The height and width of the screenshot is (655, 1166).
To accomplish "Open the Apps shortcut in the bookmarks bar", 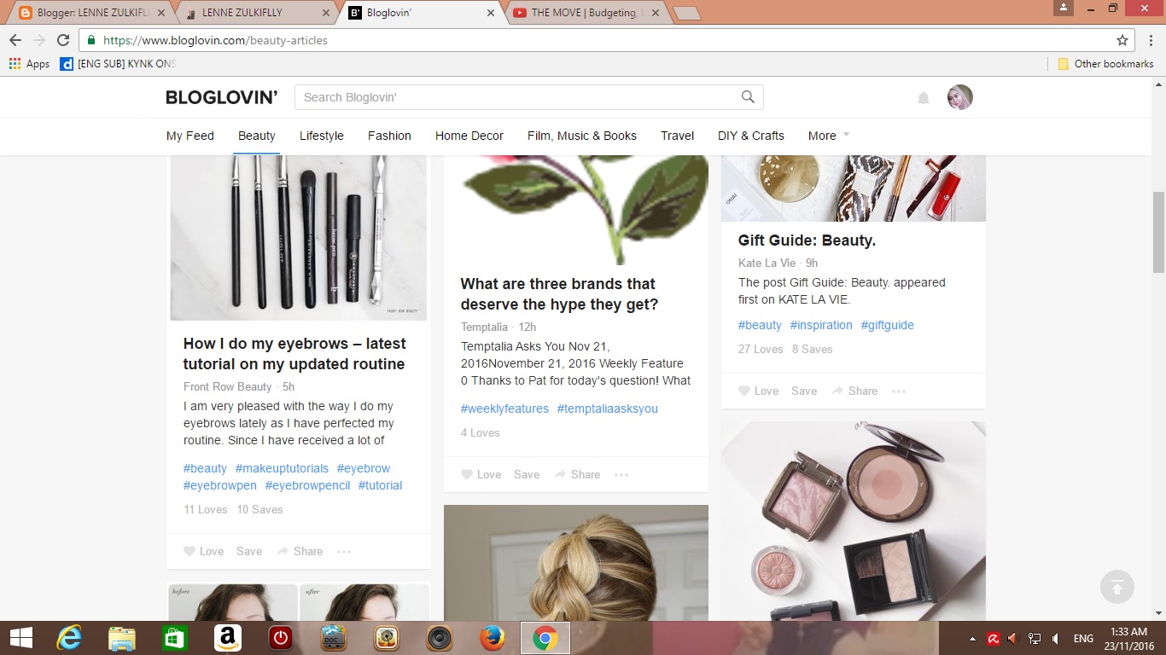I will click(x=29, y=64).
